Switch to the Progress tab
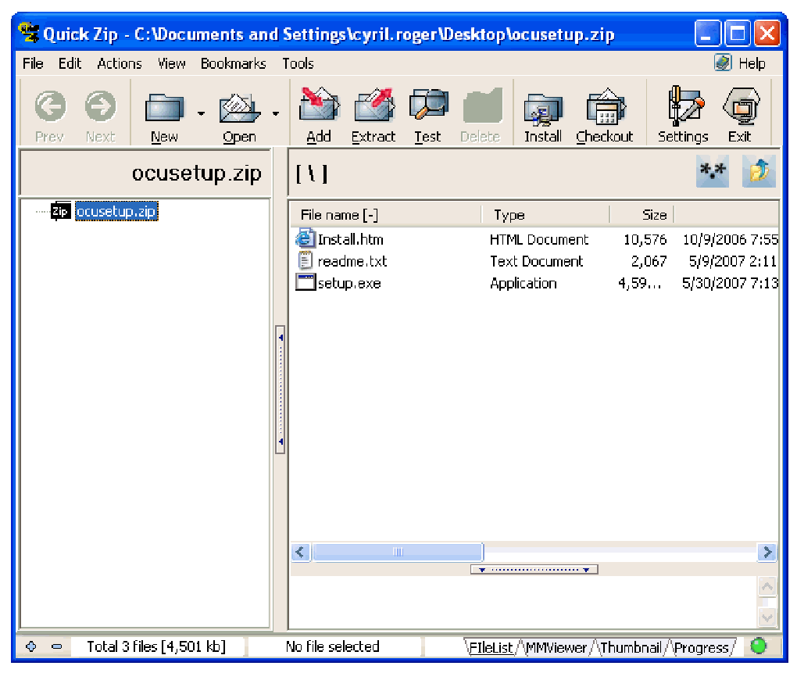This screenshot has height=673, width=797. pyautogui.click(x=702, y=647)
